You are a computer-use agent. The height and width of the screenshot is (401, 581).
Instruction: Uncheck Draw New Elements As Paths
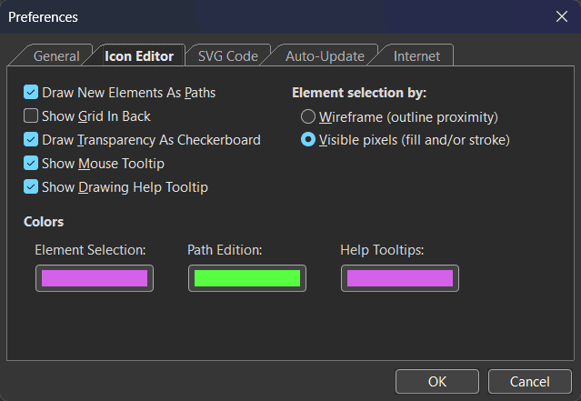(31, 93)
